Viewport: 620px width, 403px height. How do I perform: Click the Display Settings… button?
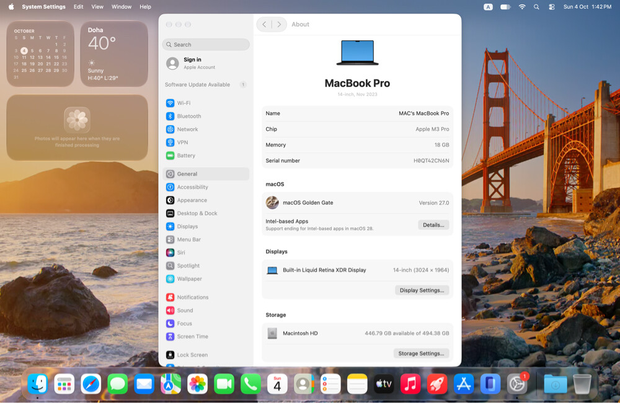(x=422, y=290)
